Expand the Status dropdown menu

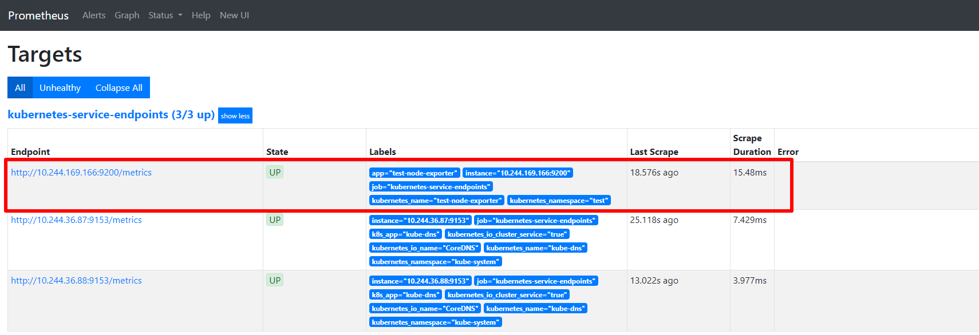pyautogui.click(x=165, y=15)
